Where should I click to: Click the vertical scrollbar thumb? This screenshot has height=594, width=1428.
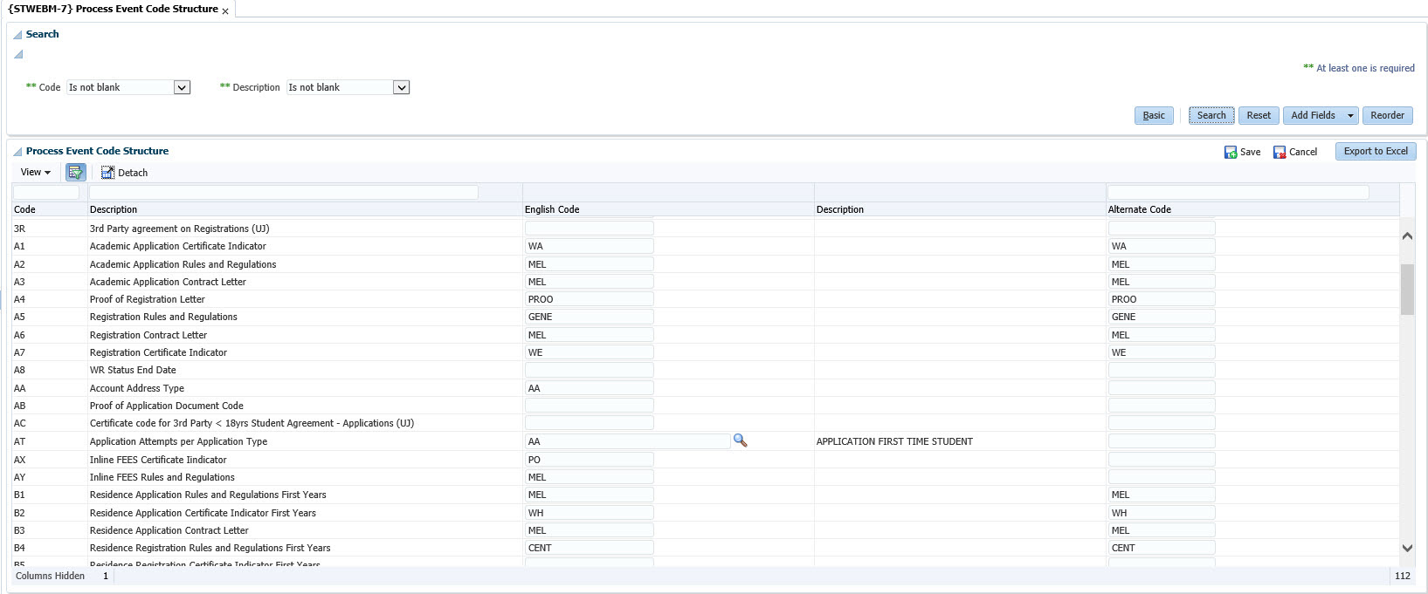(x=1407, y=289)
